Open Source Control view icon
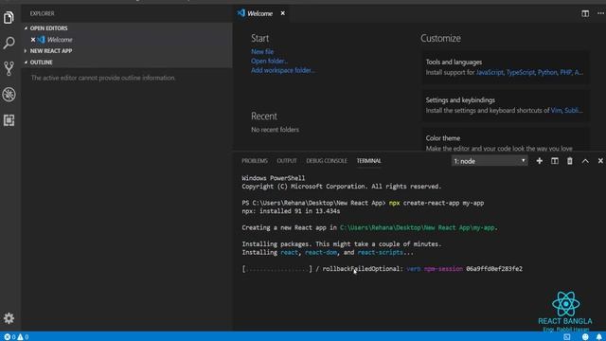The width and height of the screenshot is (606, 341). coord(9,68)
